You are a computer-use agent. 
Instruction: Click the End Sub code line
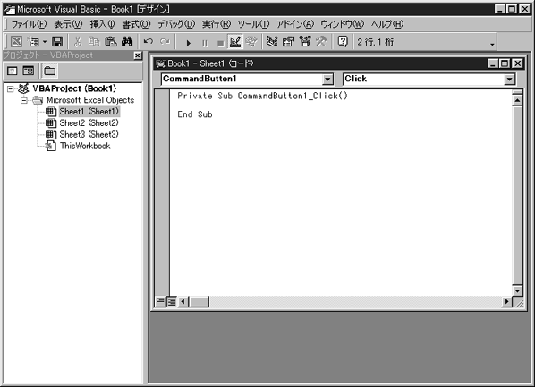195,114
